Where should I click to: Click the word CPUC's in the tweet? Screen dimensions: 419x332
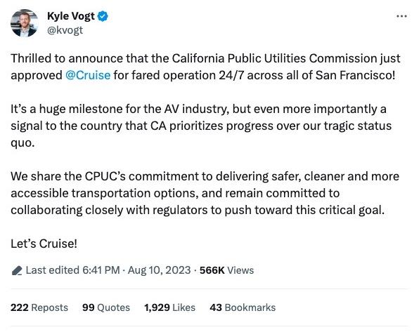[105, 176]
